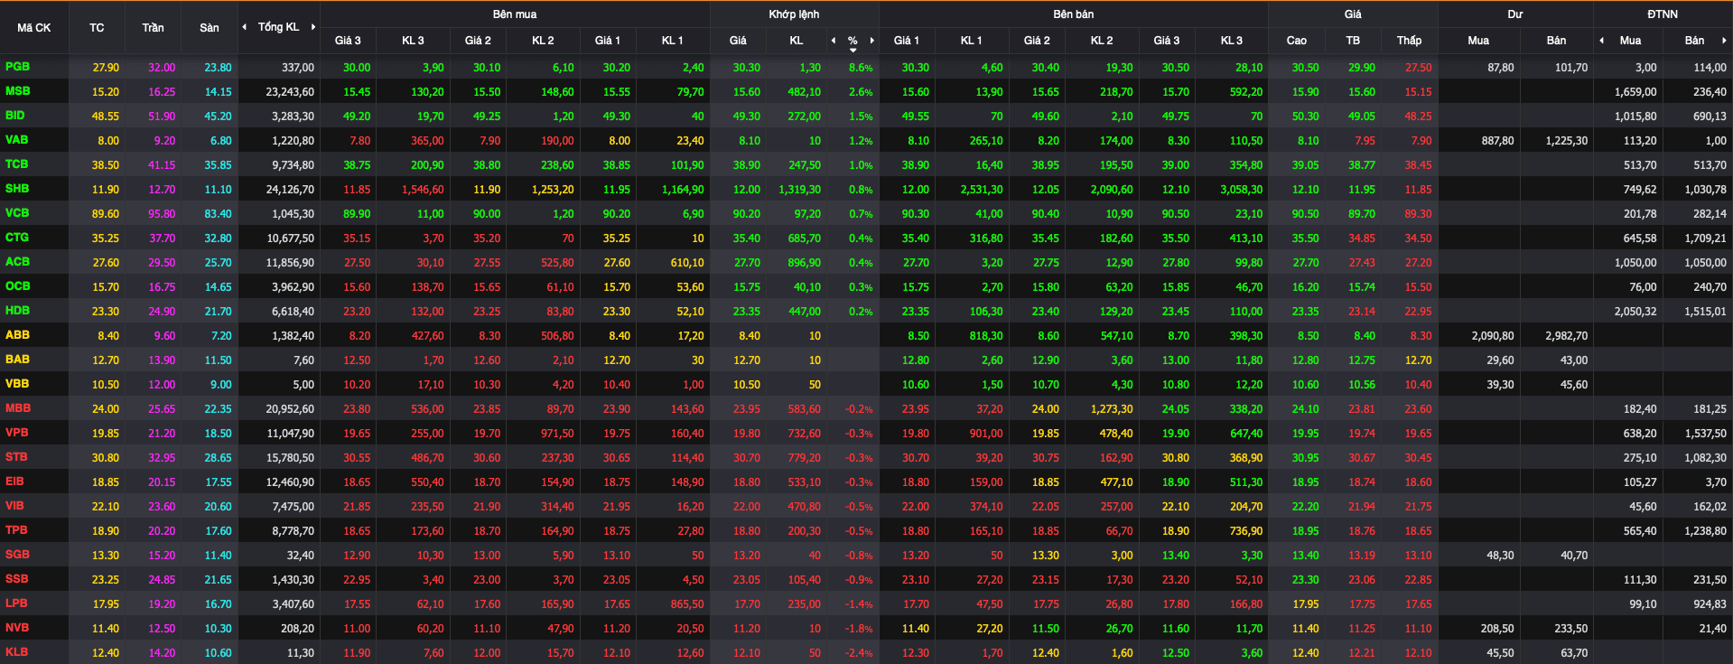The image size is (1733, 664).
Task: Open the ABB stock symbol
Action: pos(17,335)
